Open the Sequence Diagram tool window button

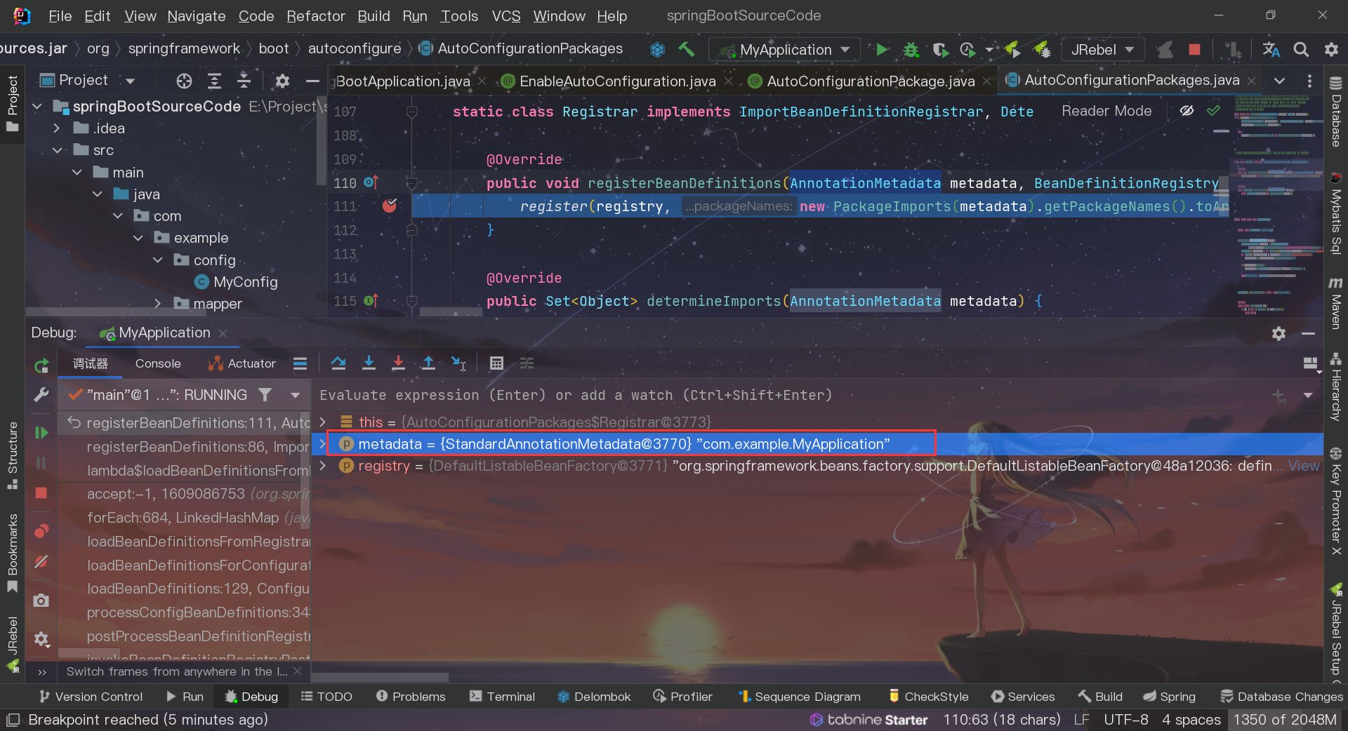(x=800, y=697)
